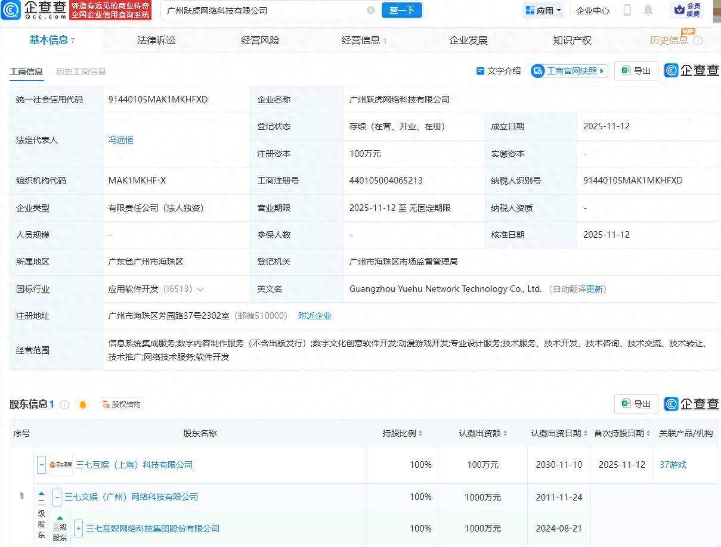Screen dimensions: 721x547
Task: Open legal representative 冯远恒 link
Action: (x=121, y=139)
